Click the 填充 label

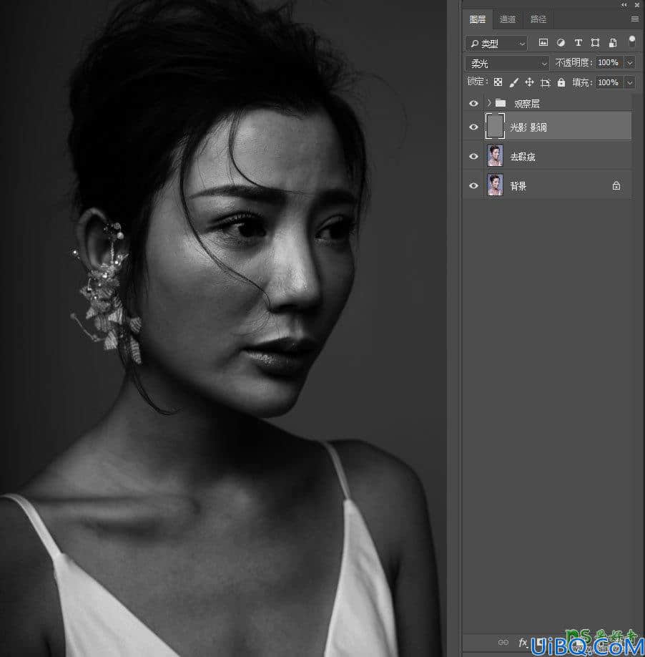(582, 82)
